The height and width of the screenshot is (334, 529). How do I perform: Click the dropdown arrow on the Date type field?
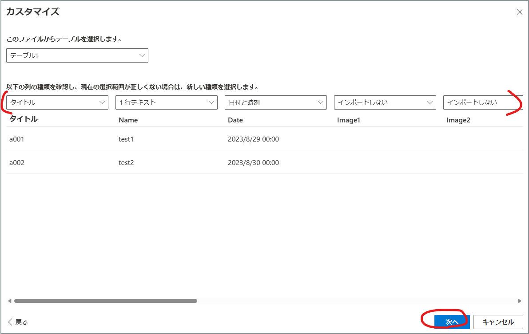point(321,102)
